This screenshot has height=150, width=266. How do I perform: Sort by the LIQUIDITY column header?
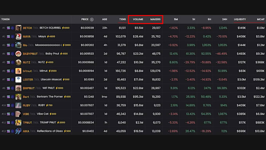click(240, 19)
